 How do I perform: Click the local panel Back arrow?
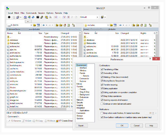[44, 25]
